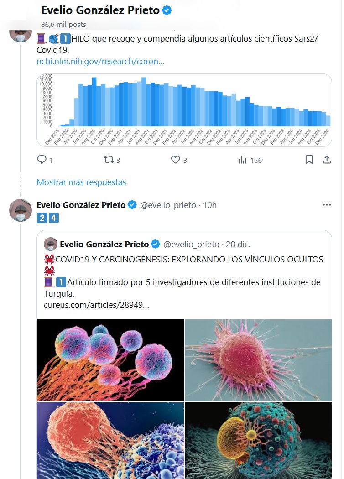The height and width of the screenshot is (479, 344).
Task: Expand thread with Mostrar más respuestas
Action: point(81,182)
